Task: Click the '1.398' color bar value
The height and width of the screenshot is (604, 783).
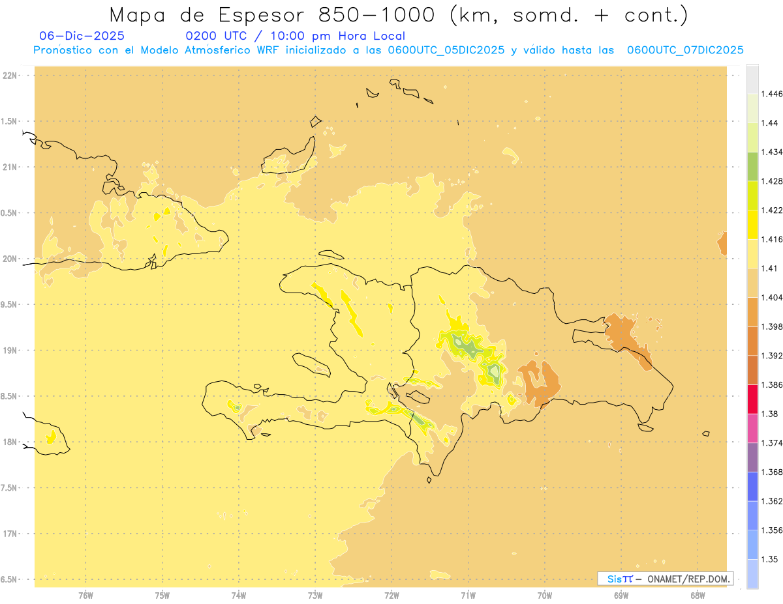Action: (773, 326)
